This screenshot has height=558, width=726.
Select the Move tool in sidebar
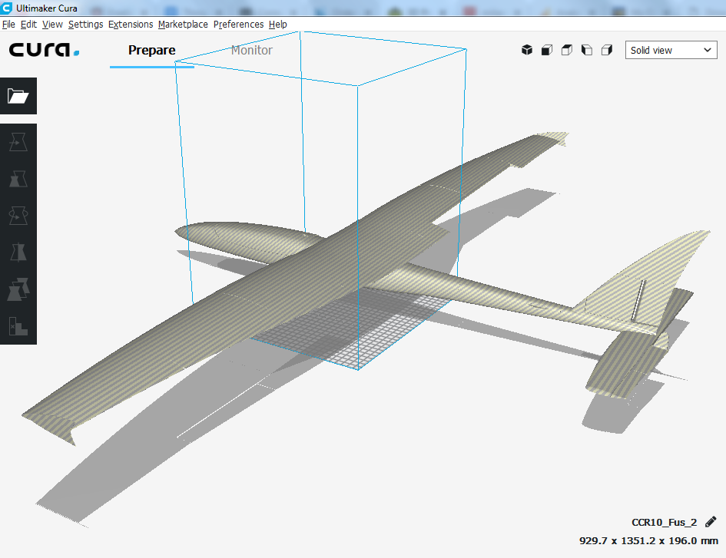click(x=18, y=142)
